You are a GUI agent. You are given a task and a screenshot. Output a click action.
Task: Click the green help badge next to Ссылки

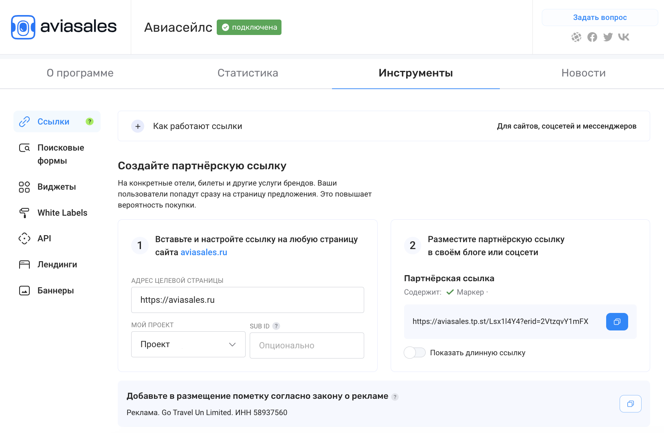click(90, 122)
